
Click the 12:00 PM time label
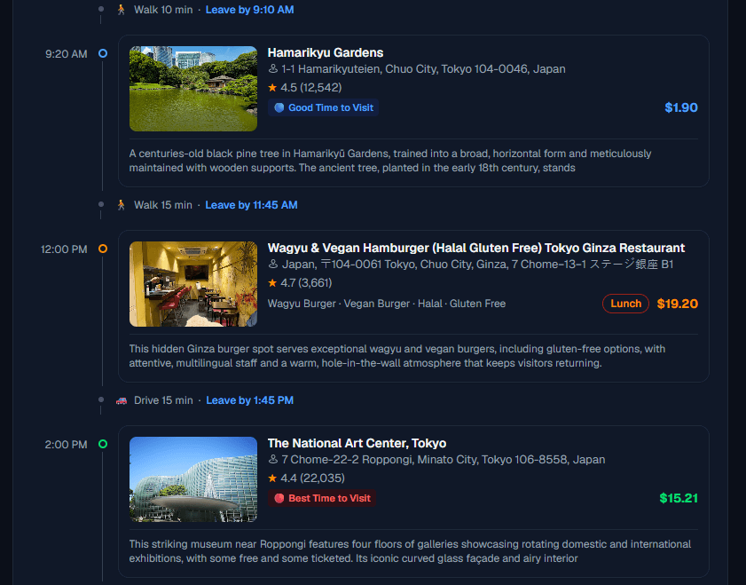click(x=64, y=249)
